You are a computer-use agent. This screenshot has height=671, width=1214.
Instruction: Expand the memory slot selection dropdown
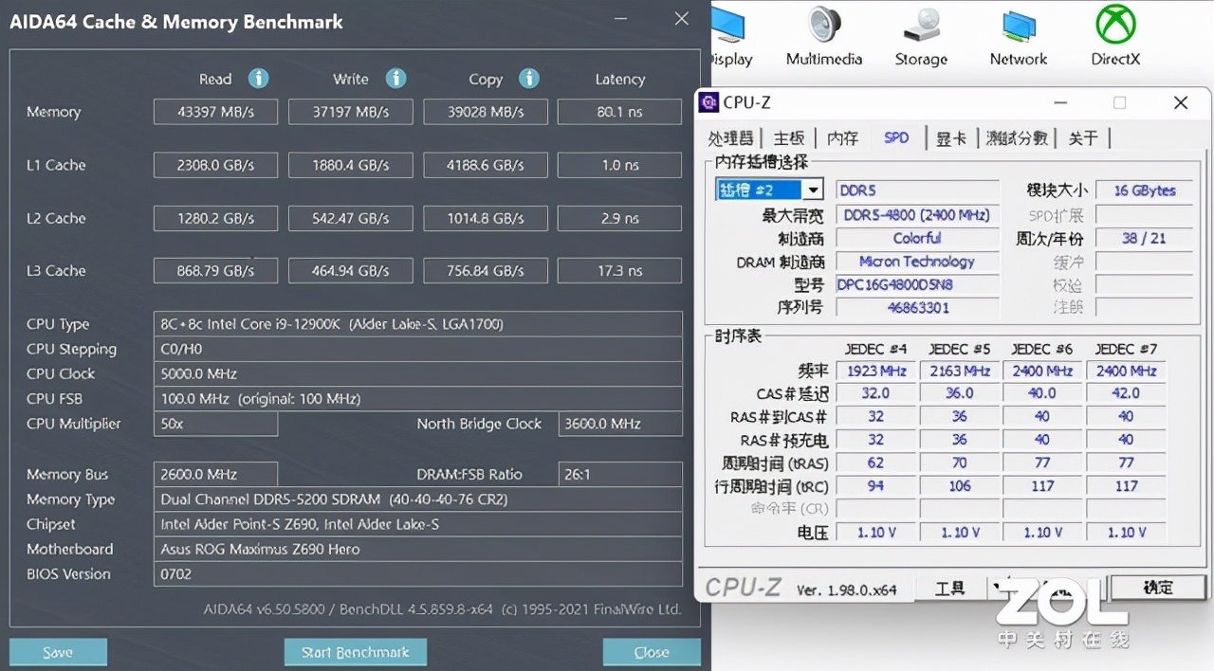[x=813, y=190]
